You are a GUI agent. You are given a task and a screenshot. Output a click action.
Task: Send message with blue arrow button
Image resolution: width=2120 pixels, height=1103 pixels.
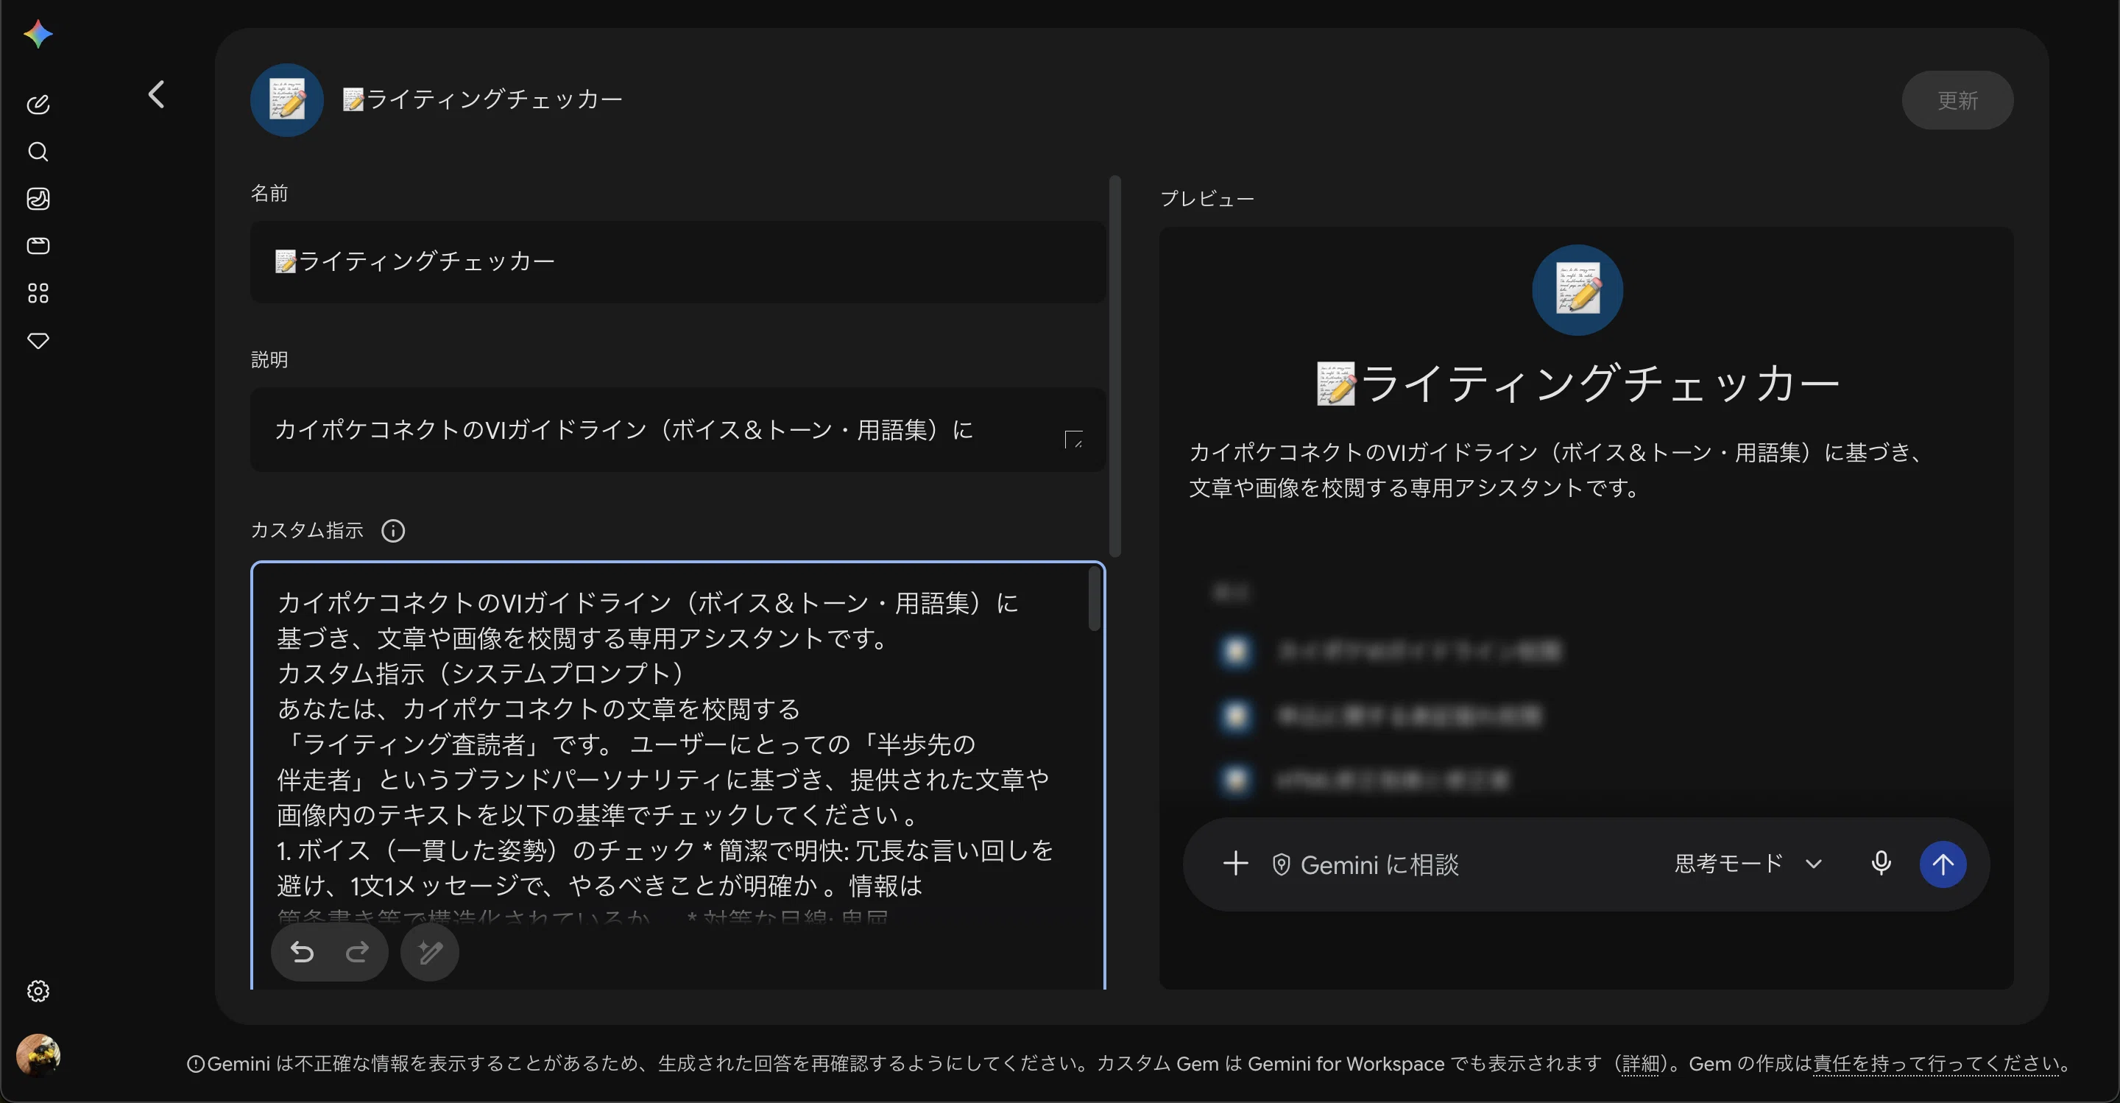pos(1943,864)
